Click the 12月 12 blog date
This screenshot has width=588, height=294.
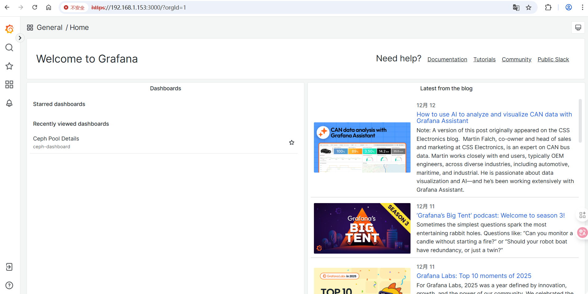point(426,105)
